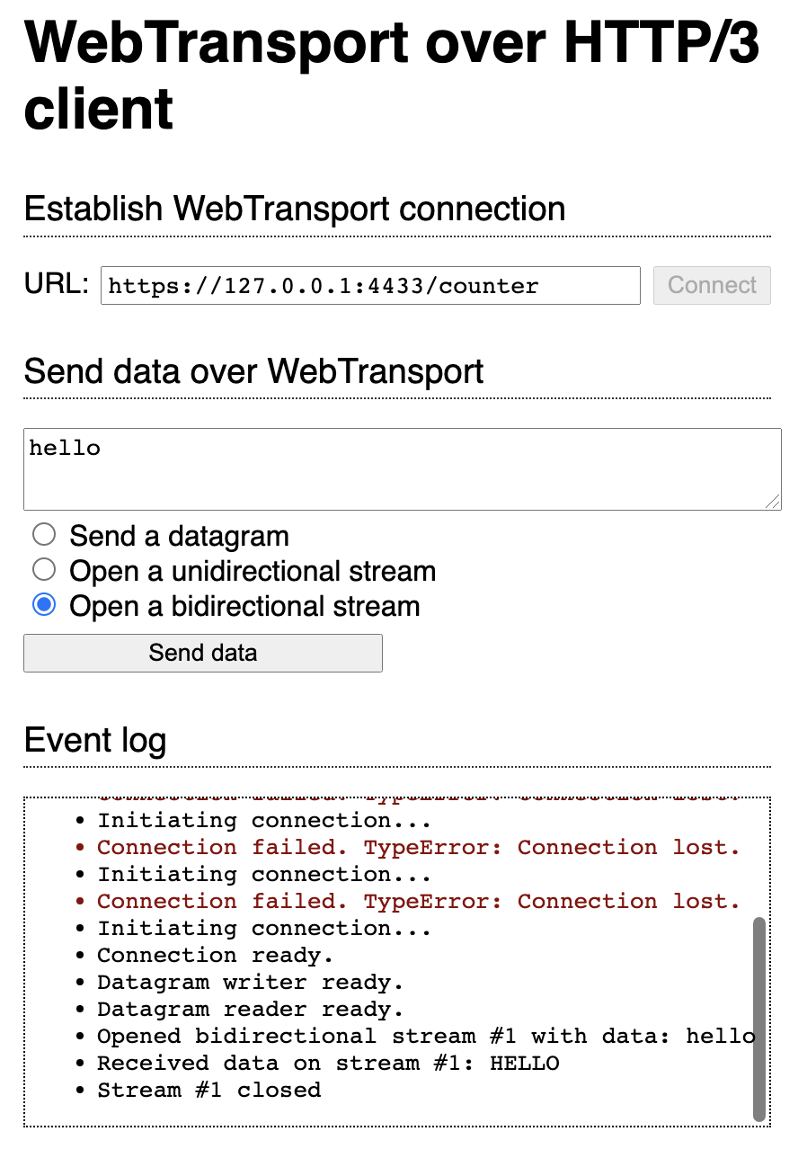
Task: Click the 'Establish WebTransport connection' heading
Action: pos(295,209)
